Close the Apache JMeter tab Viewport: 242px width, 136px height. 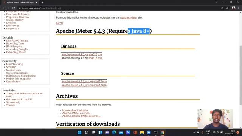click(x=37, y=3)
